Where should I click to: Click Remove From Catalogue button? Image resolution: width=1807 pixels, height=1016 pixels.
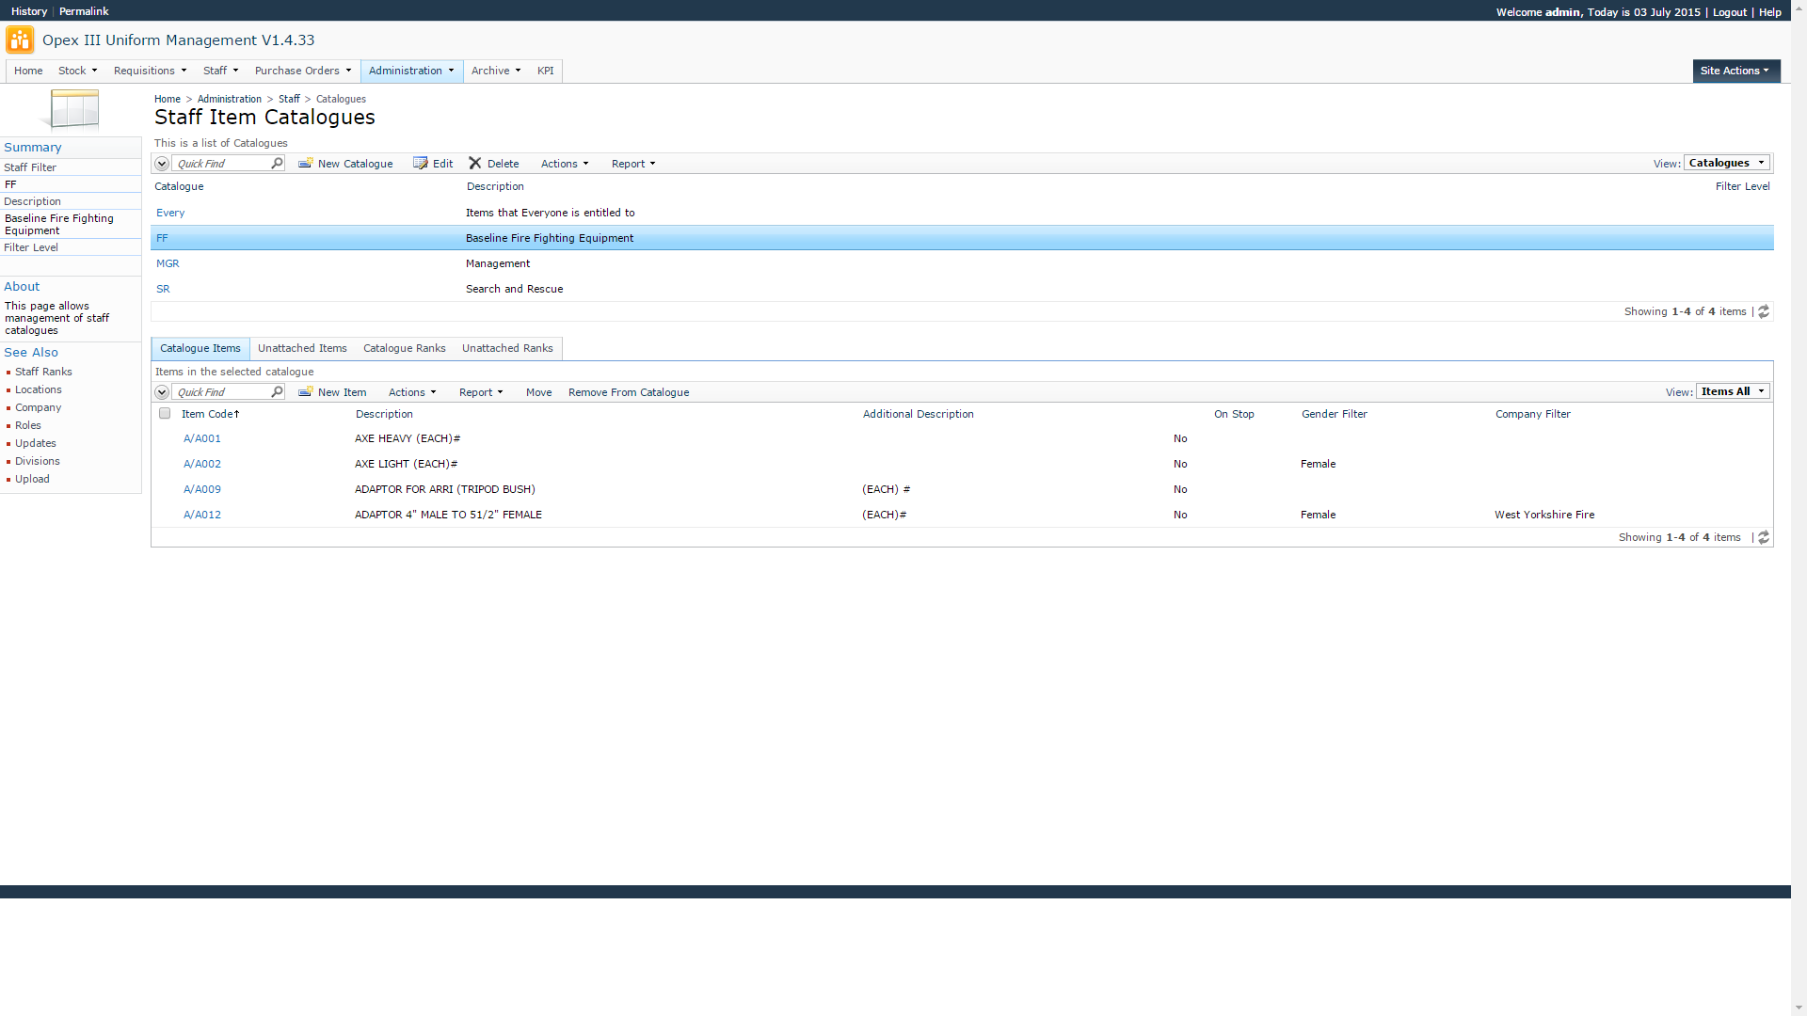click(x=628, y=392)
